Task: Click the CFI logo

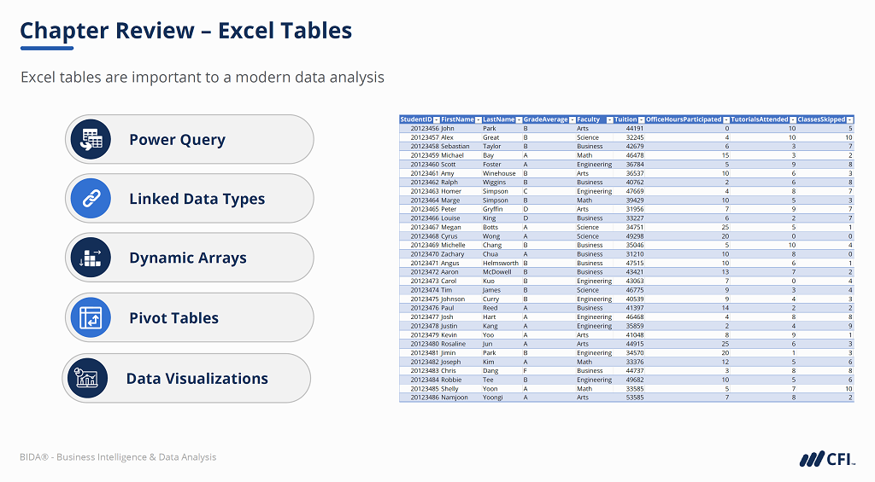Action: tap(827, 459)
